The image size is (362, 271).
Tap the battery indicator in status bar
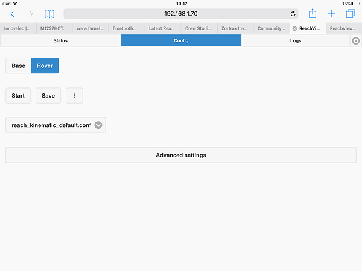tap(355, 4)
